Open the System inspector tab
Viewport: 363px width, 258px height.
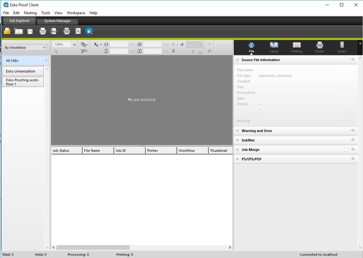click(x=342, y=47)
